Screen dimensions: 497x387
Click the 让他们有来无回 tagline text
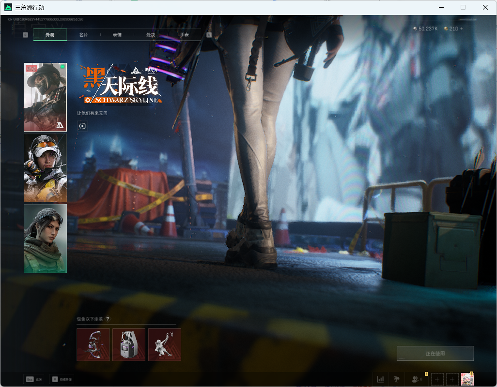(x=92, y=113)
